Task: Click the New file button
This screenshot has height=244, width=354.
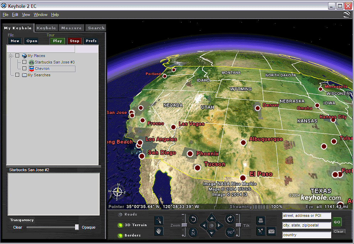Action: (x=15, y=41)
